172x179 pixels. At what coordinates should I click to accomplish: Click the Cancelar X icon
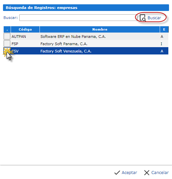(x=147, y=173)
